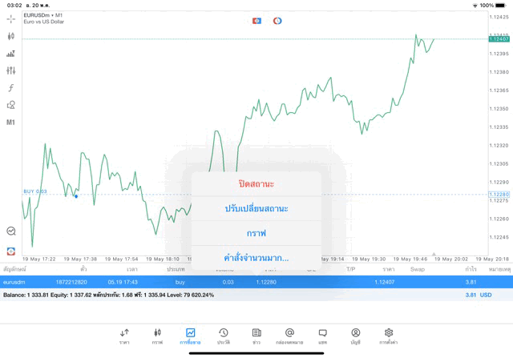The width and height of the screenshot is (513, 358).
Task: Open the การตั้งค่า (Settings) tab
Action: 389,336
